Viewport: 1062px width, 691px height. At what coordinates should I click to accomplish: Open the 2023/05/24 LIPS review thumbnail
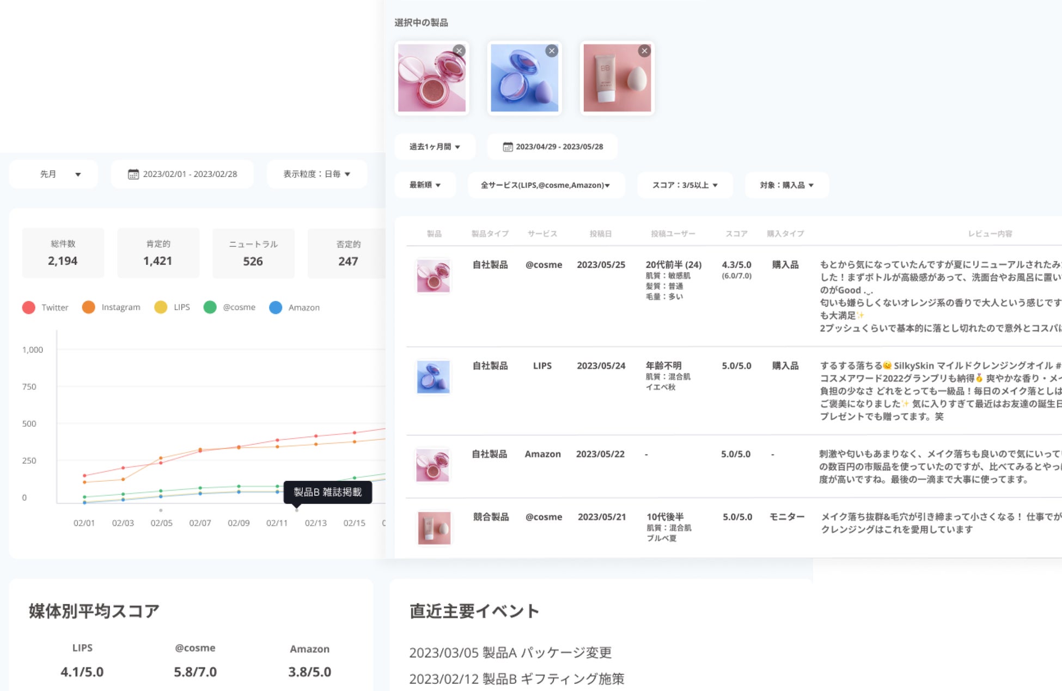433,377
